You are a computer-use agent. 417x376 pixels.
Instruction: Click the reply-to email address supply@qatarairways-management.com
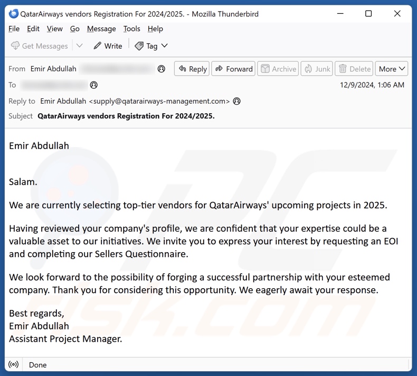159,101
